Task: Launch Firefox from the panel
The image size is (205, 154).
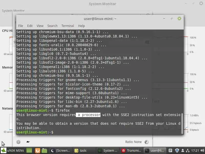Action: click(37, 151)
